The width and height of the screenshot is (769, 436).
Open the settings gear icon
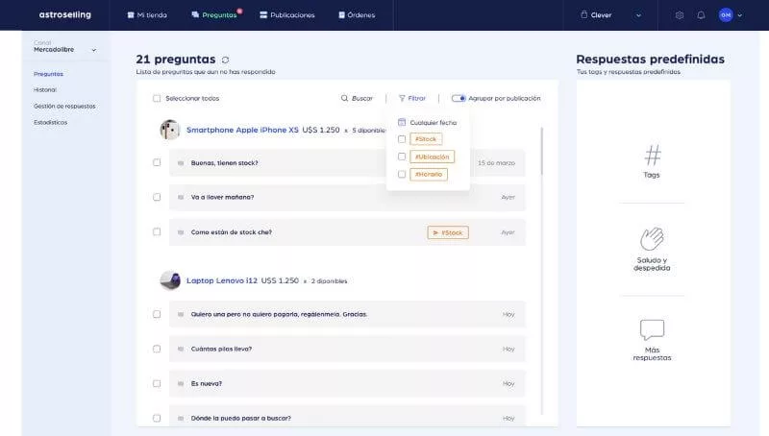tap(680, 15)
